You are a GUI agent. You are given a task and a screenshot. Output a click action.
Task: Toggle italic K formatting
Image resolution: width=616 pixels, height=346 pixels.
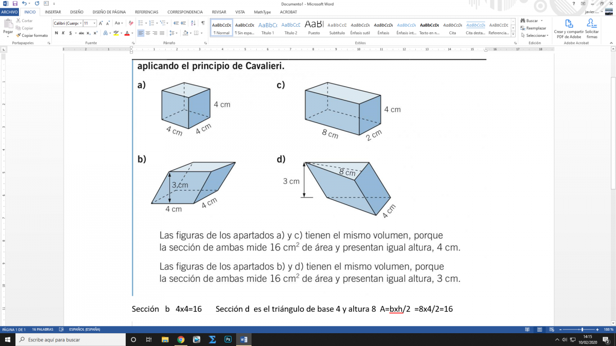[x=63, y=33]
